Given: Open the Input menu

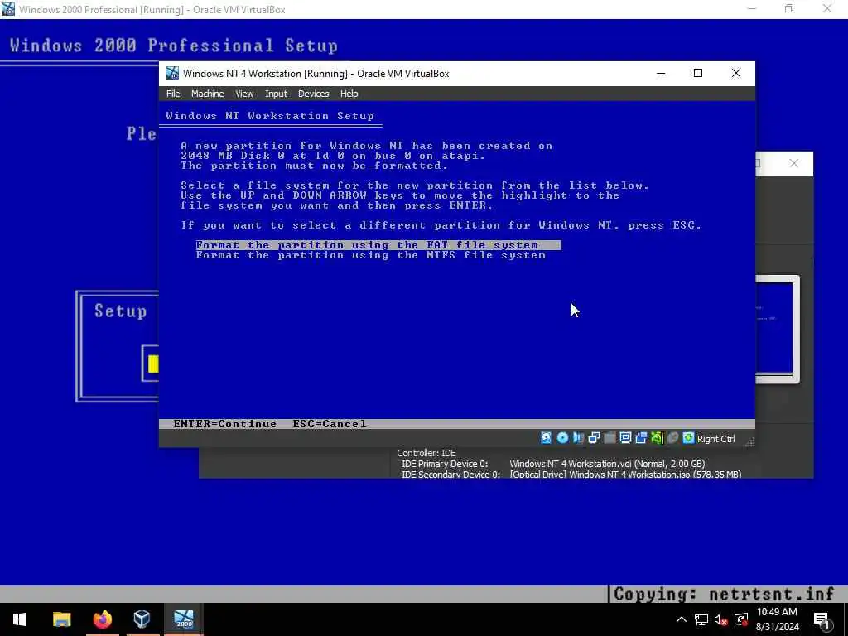Looking at the screenshot, I should [x=276, y=94].
